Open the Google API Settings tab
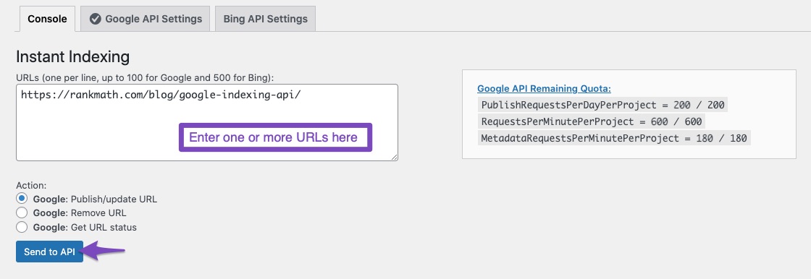The height and width of the screenshot is (279, 811). 146,19
